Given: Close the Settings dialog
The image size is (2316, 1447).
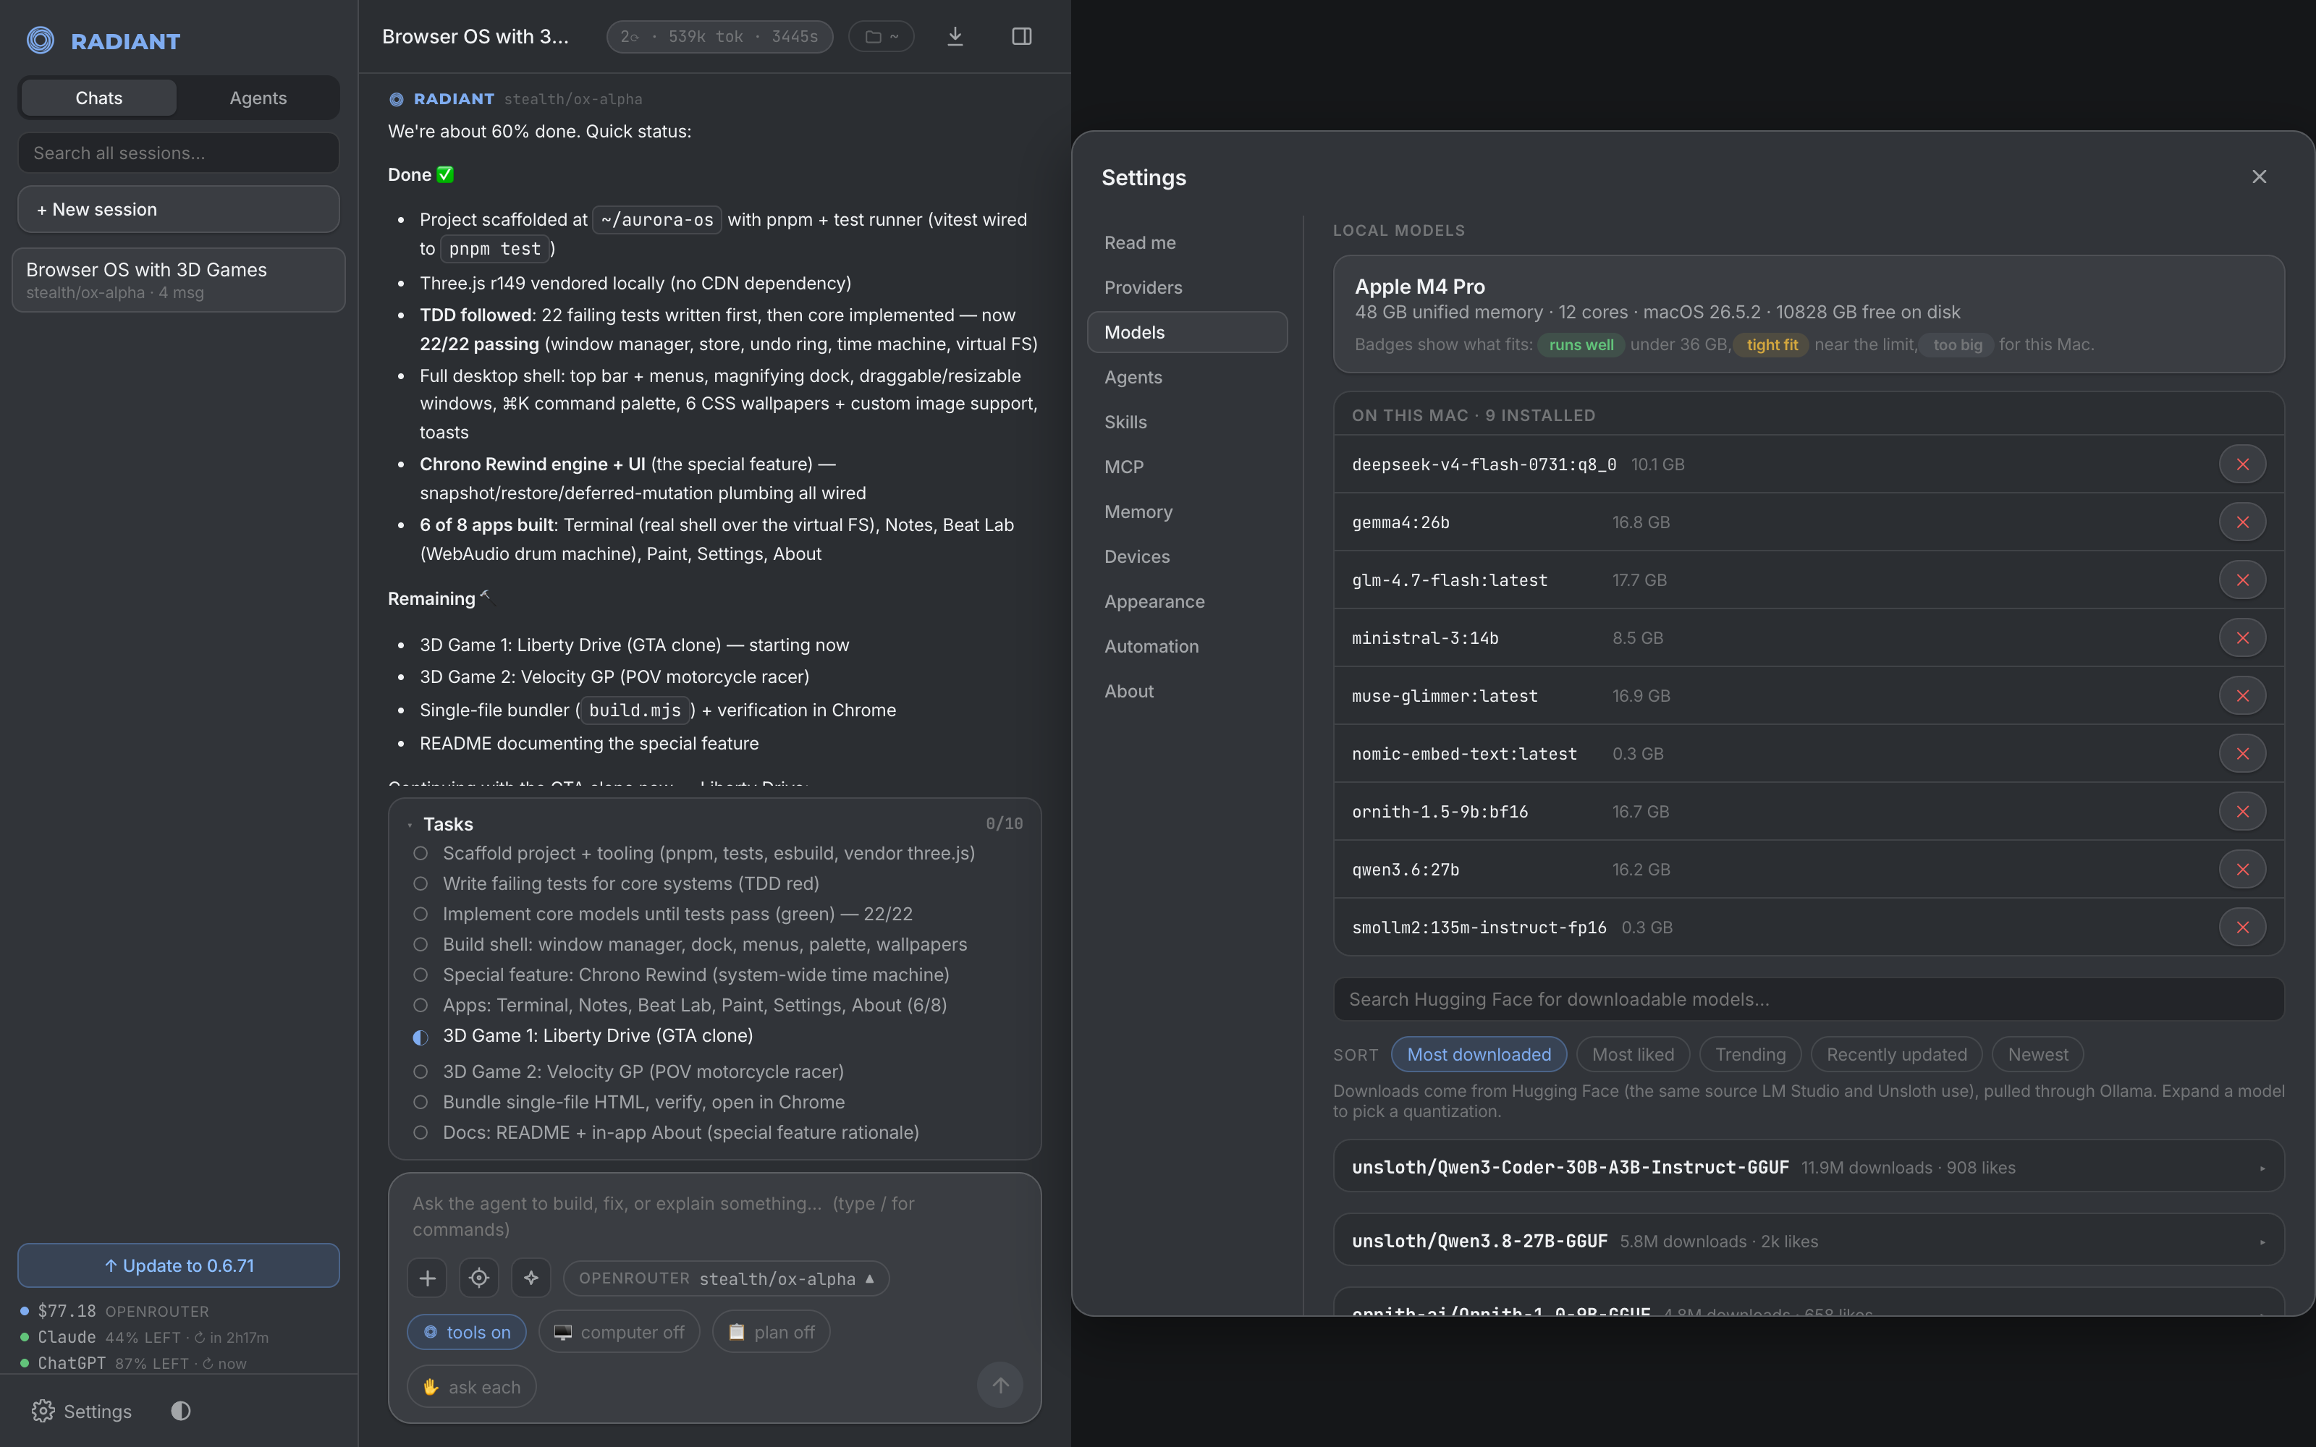Looking at the screenshot, I should coord(2260,177).
